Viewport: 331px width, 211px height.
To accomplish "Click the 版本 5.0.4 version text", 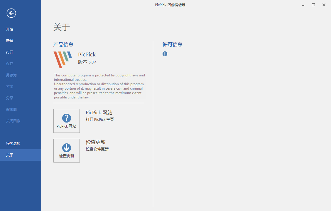I will [87, 62].
